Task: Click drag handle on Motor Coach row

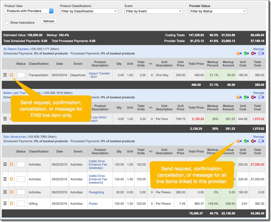Action: click(x=5, y=119)
